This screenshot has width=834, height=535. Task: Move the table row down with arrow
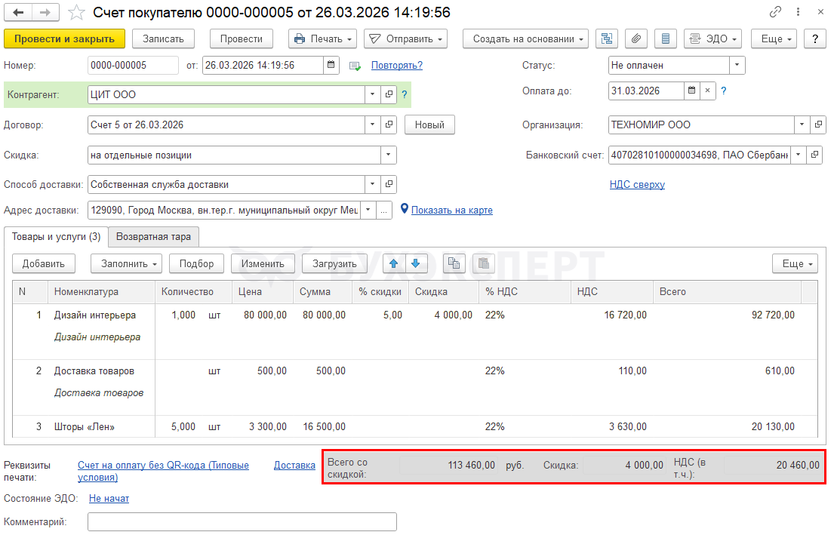[417, 263]
